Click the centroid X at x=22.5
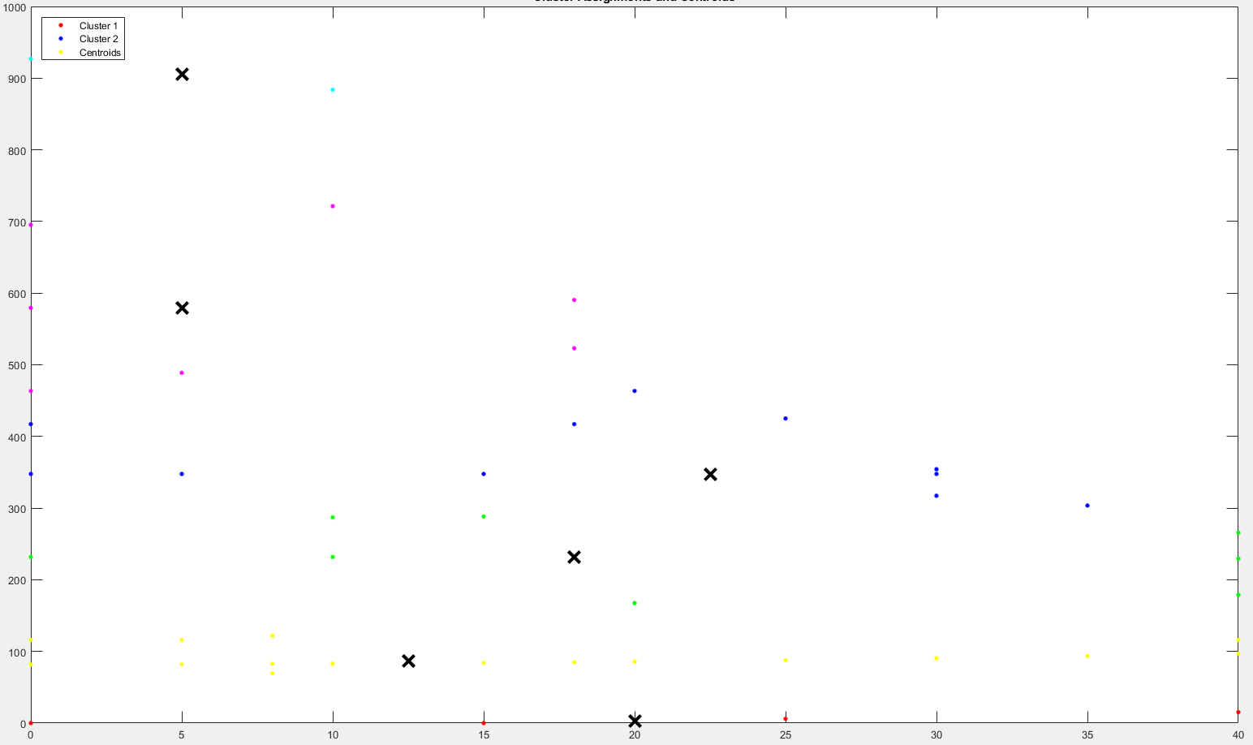The height and width of the screenshot is (745, 1253). (x=710, y=474)
